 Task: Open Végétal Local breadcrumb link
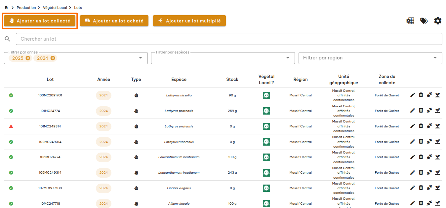click(x=55, y=8)
